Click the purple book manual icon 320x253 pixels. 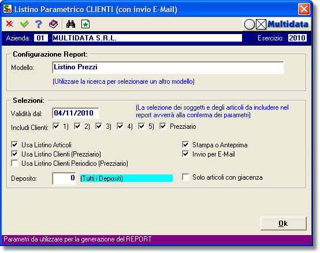pyautogui.click(x=53, y=24)
